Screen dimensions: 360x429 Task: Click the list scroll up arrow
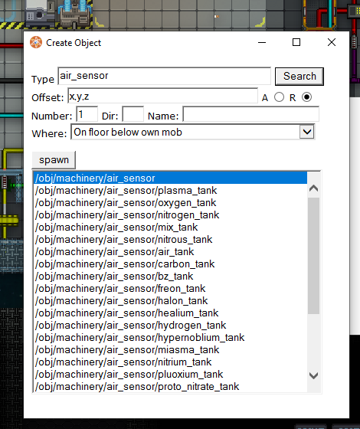[x=313, y=188]
